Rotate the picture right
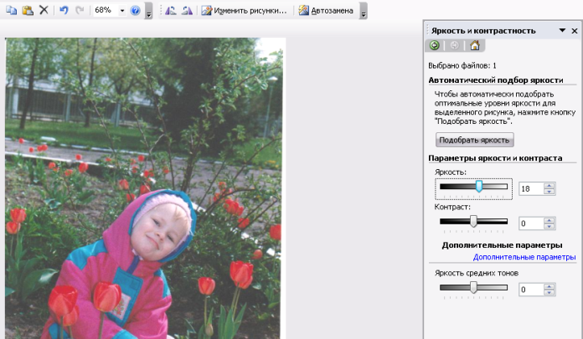This screenshot has height=339, width=583. pyautogui.click(x=187, y=10)
